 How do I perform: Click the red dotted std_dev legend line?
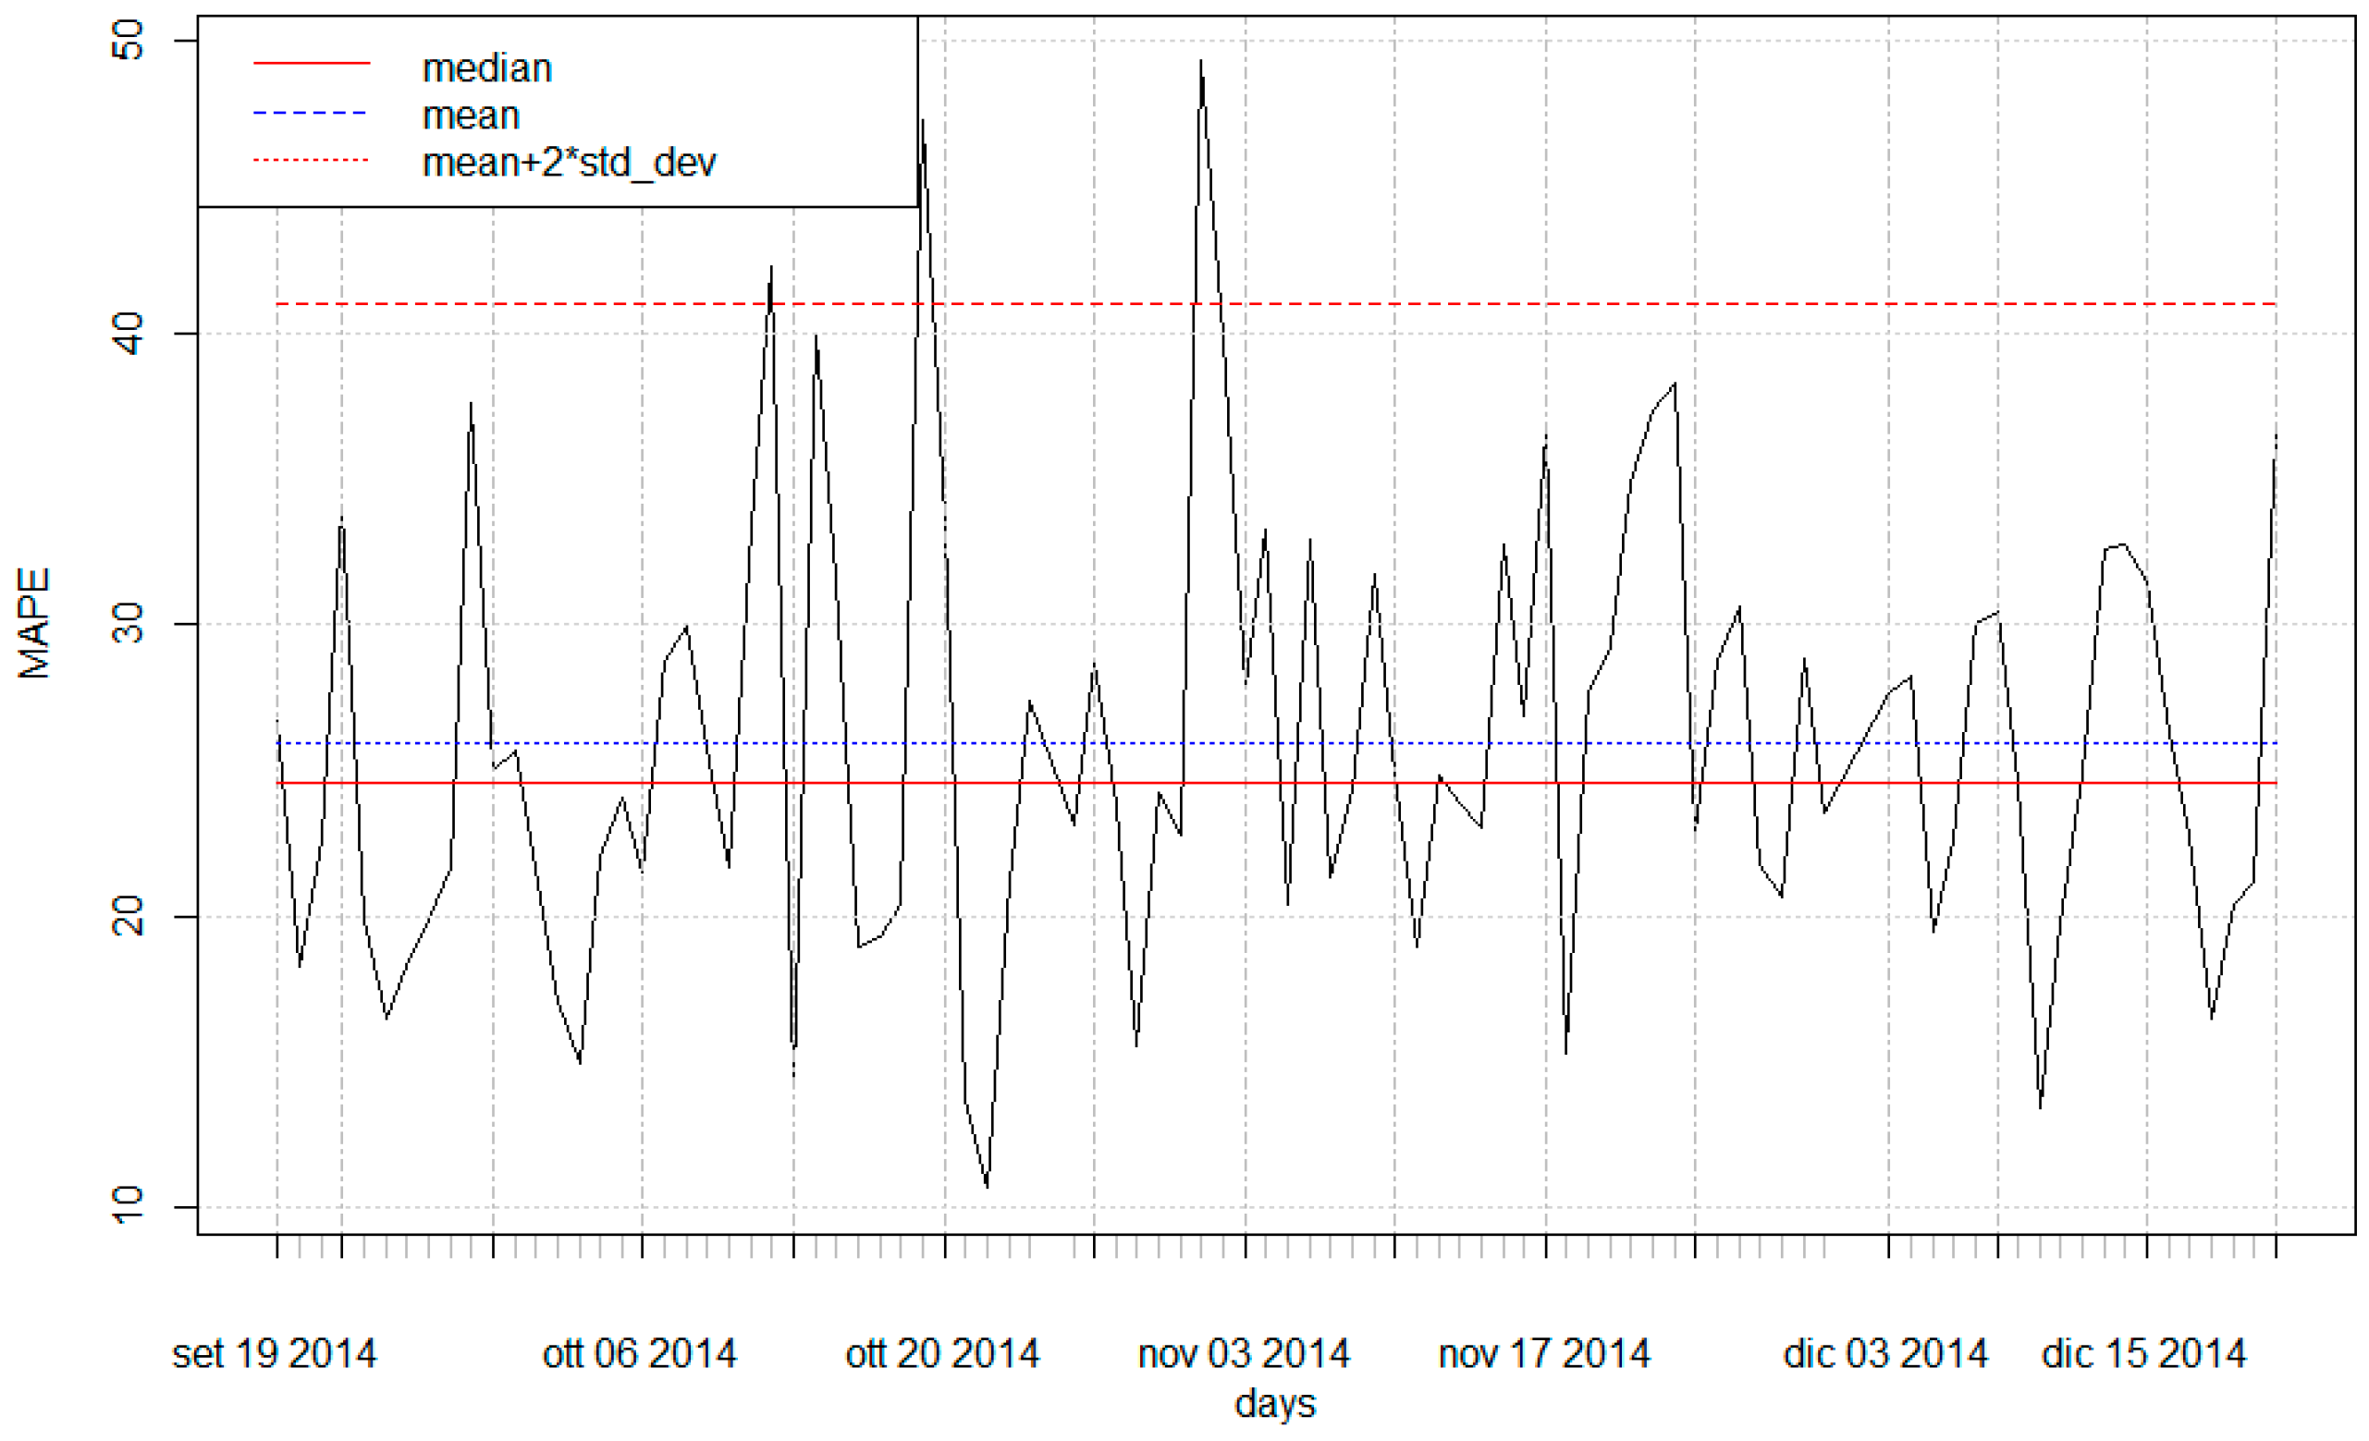click(312, 161)
